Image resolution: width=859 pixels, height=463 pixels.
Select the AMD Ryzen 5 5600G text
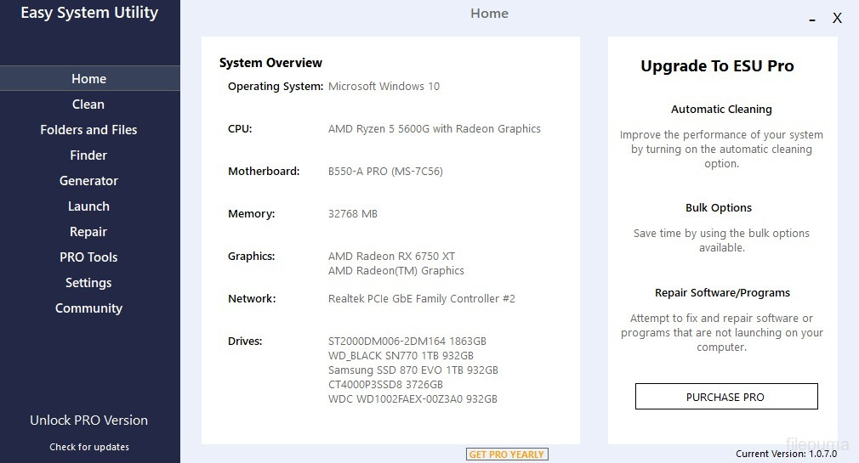click(x=434, y=129)
